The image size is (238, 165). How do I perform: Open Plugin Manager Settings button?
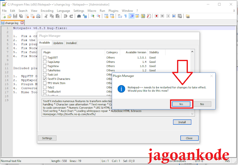47,138
